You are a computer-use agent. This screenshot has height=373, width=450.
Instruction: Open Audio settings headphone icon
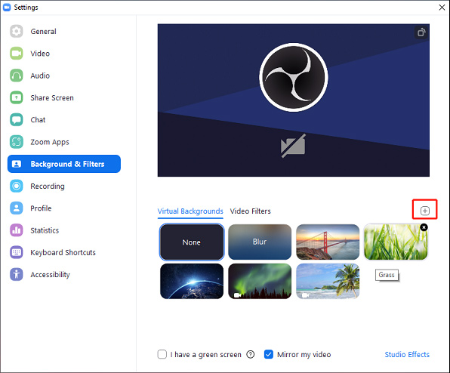(x=17, y=76)
